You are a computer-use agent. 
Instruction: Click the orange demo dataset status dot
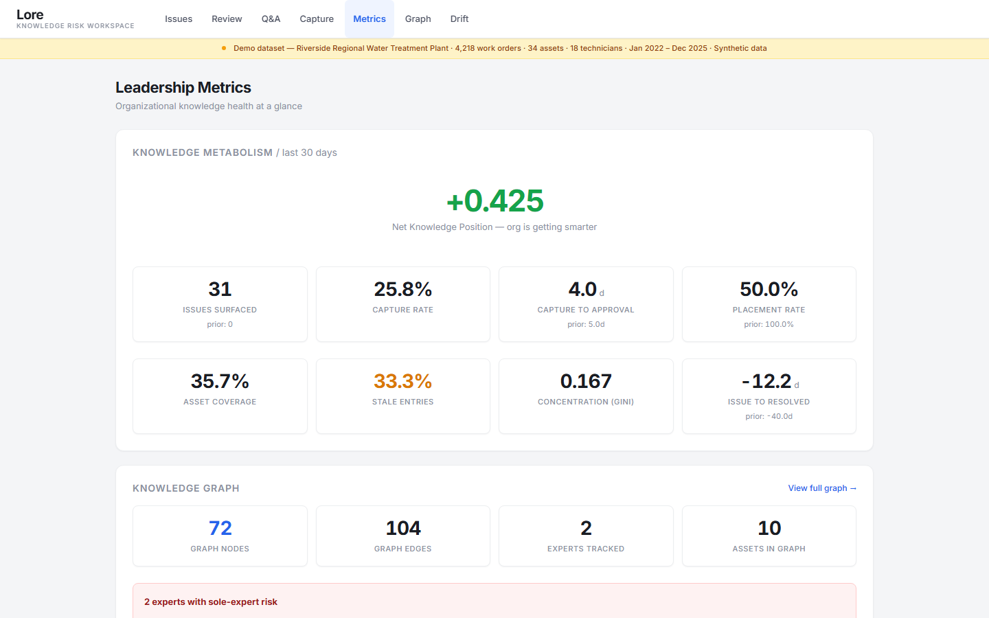pyautogui.click(x=224, y=48)
